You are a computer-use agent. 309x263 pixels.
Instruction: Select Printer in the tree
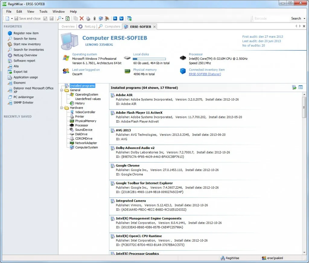(79, 116)
